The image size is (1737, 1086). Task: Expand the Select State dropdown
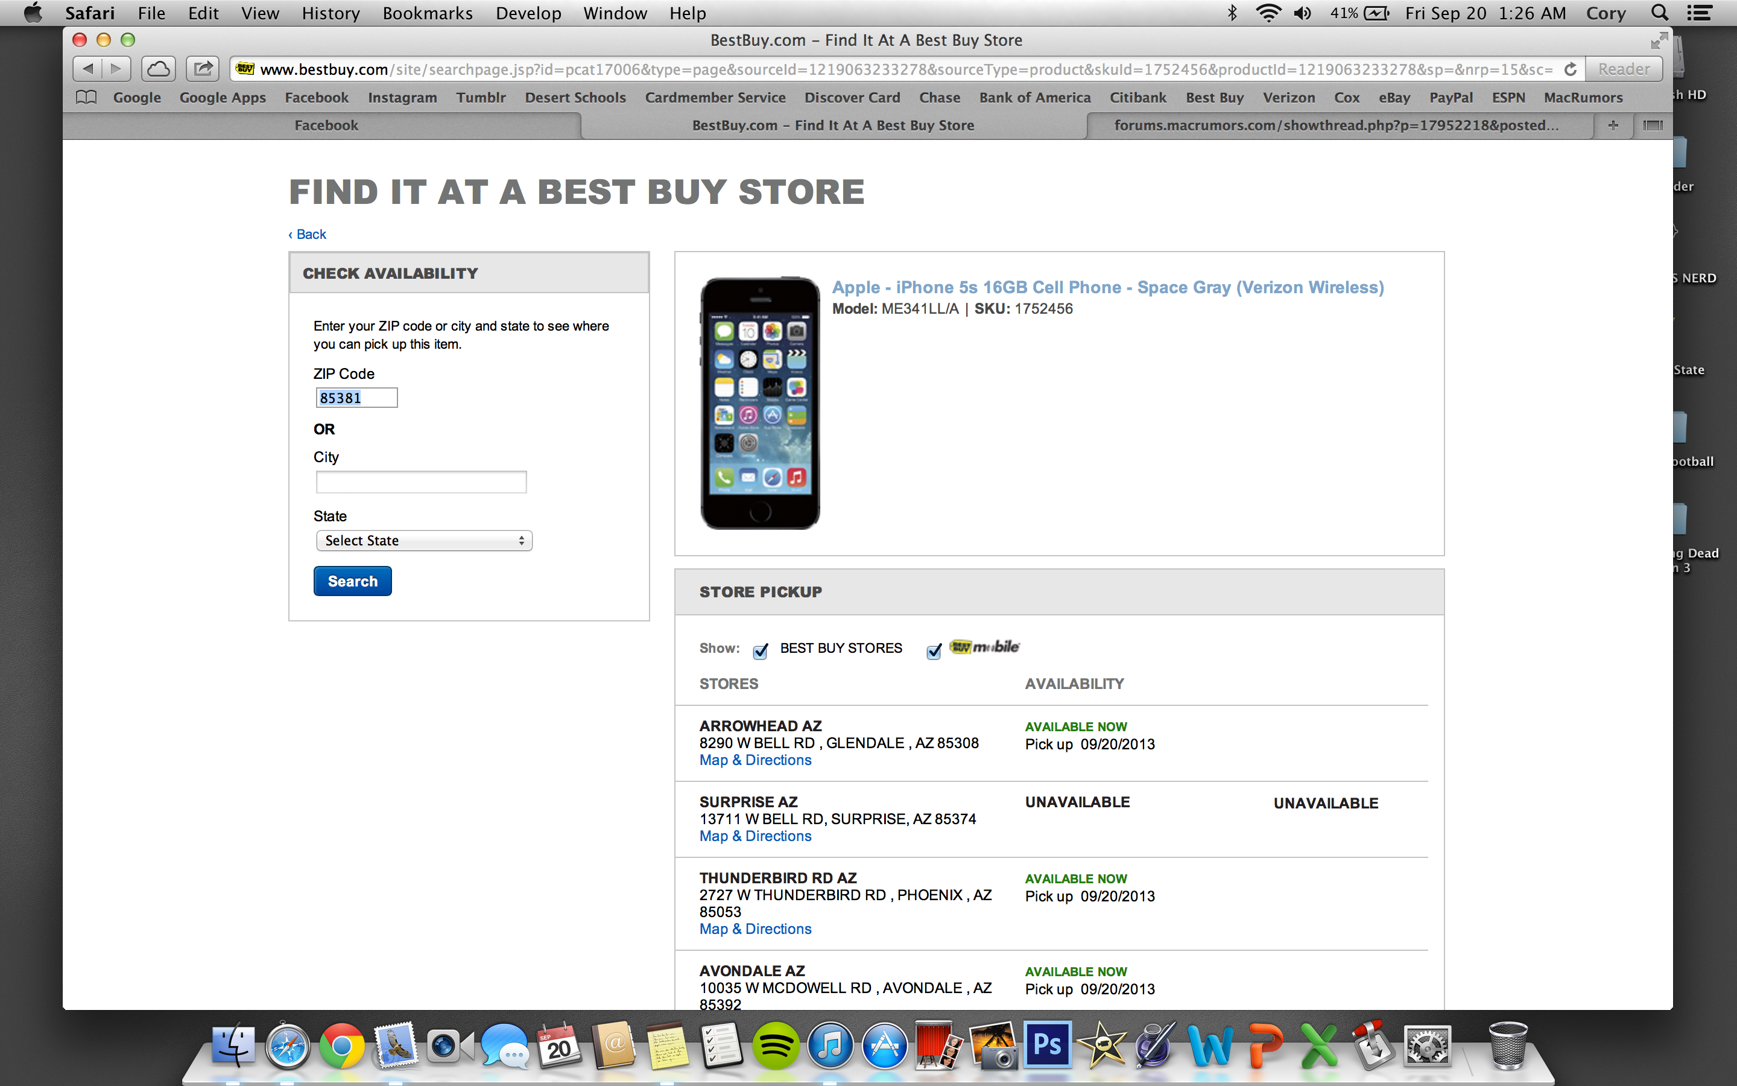[x=423, y=540]
